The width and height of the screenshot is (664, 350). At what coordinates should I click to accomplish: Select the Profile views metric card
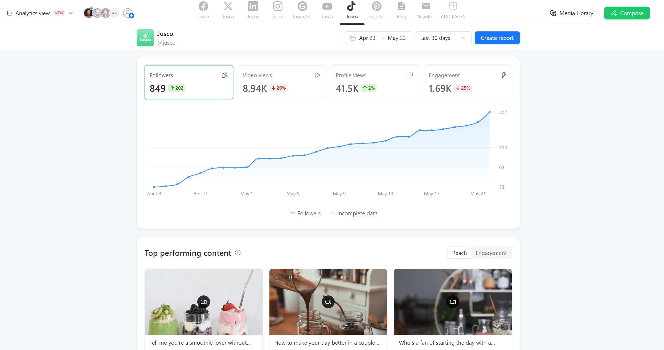375,82
